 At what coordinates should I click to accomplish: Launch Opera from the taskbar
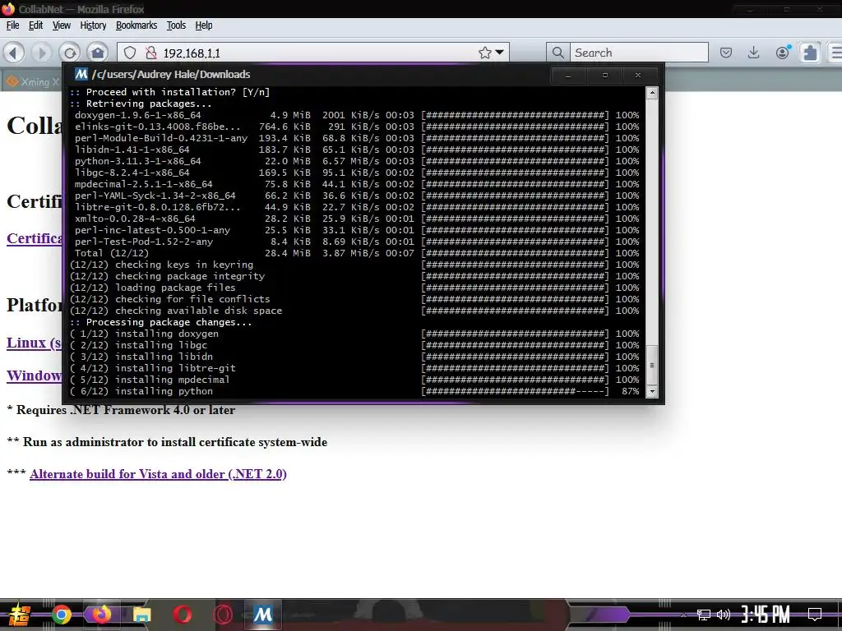(x=183, y=615)
